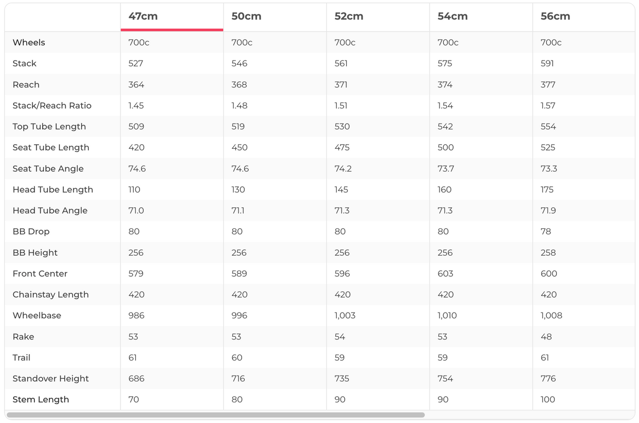The width and height of the screenshot is (639, 423).
Task: Select the 52cm size column header
Action: [349, 16]
